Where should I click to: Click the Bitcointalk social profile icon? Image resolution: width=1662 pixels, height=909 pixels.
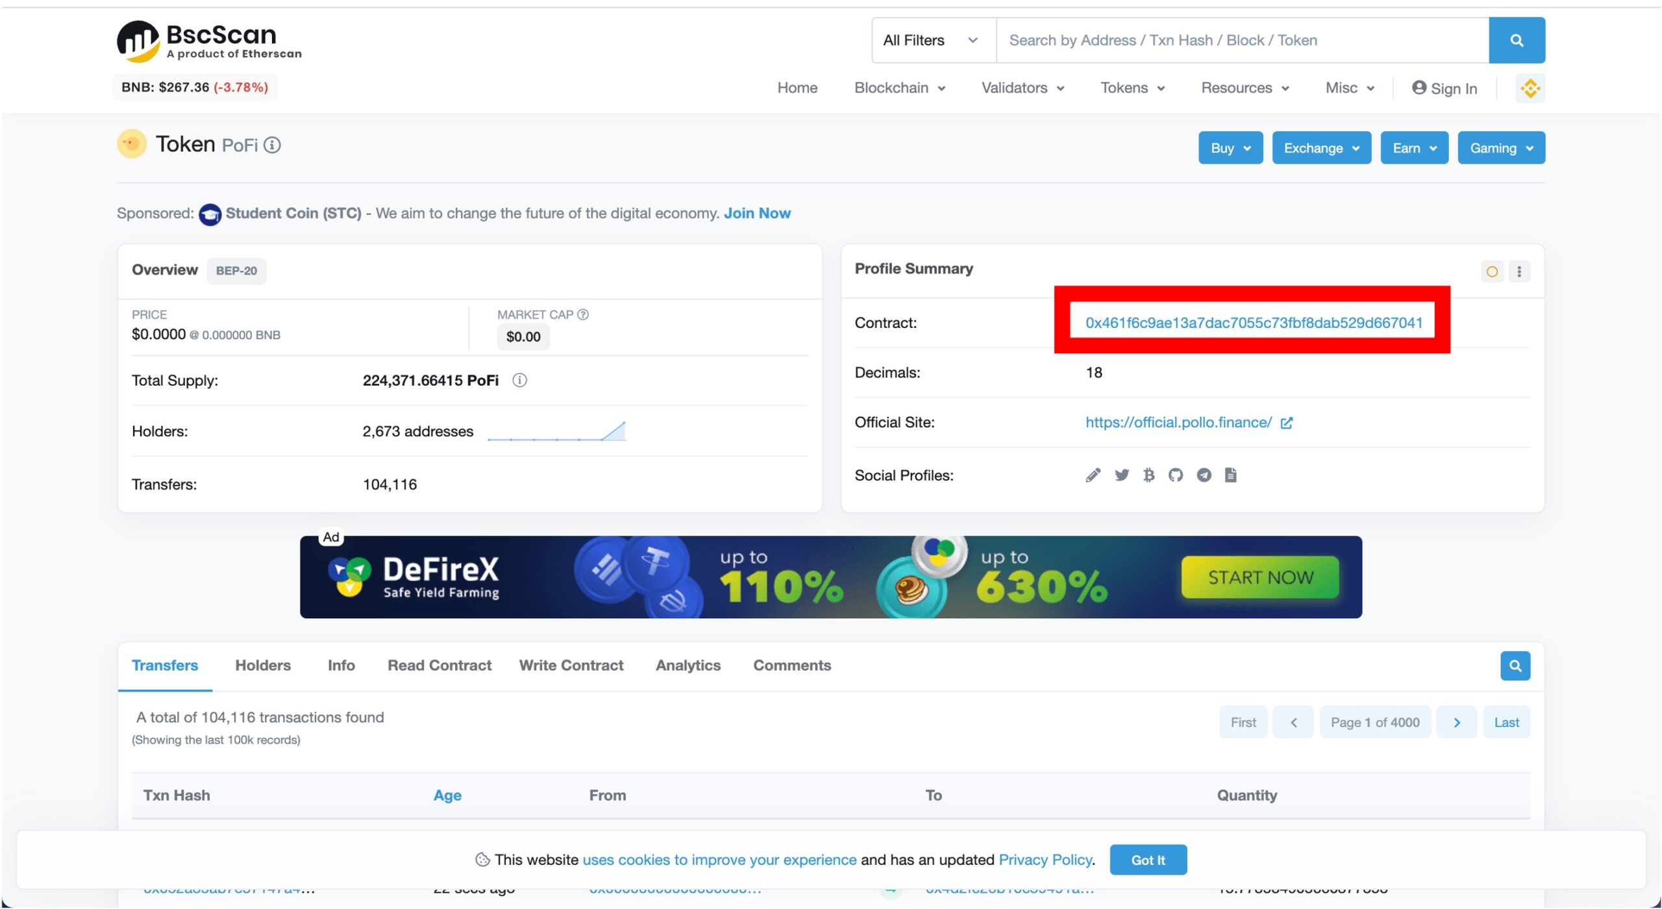coord(1148,475)
